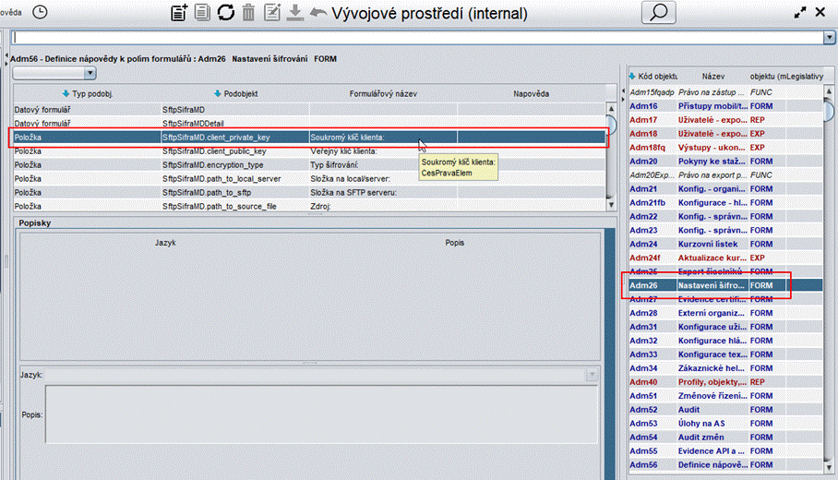Select the SftpSifraMD.client_public_key row
This screenshot has width=838, height=480.
click(214, 150)
